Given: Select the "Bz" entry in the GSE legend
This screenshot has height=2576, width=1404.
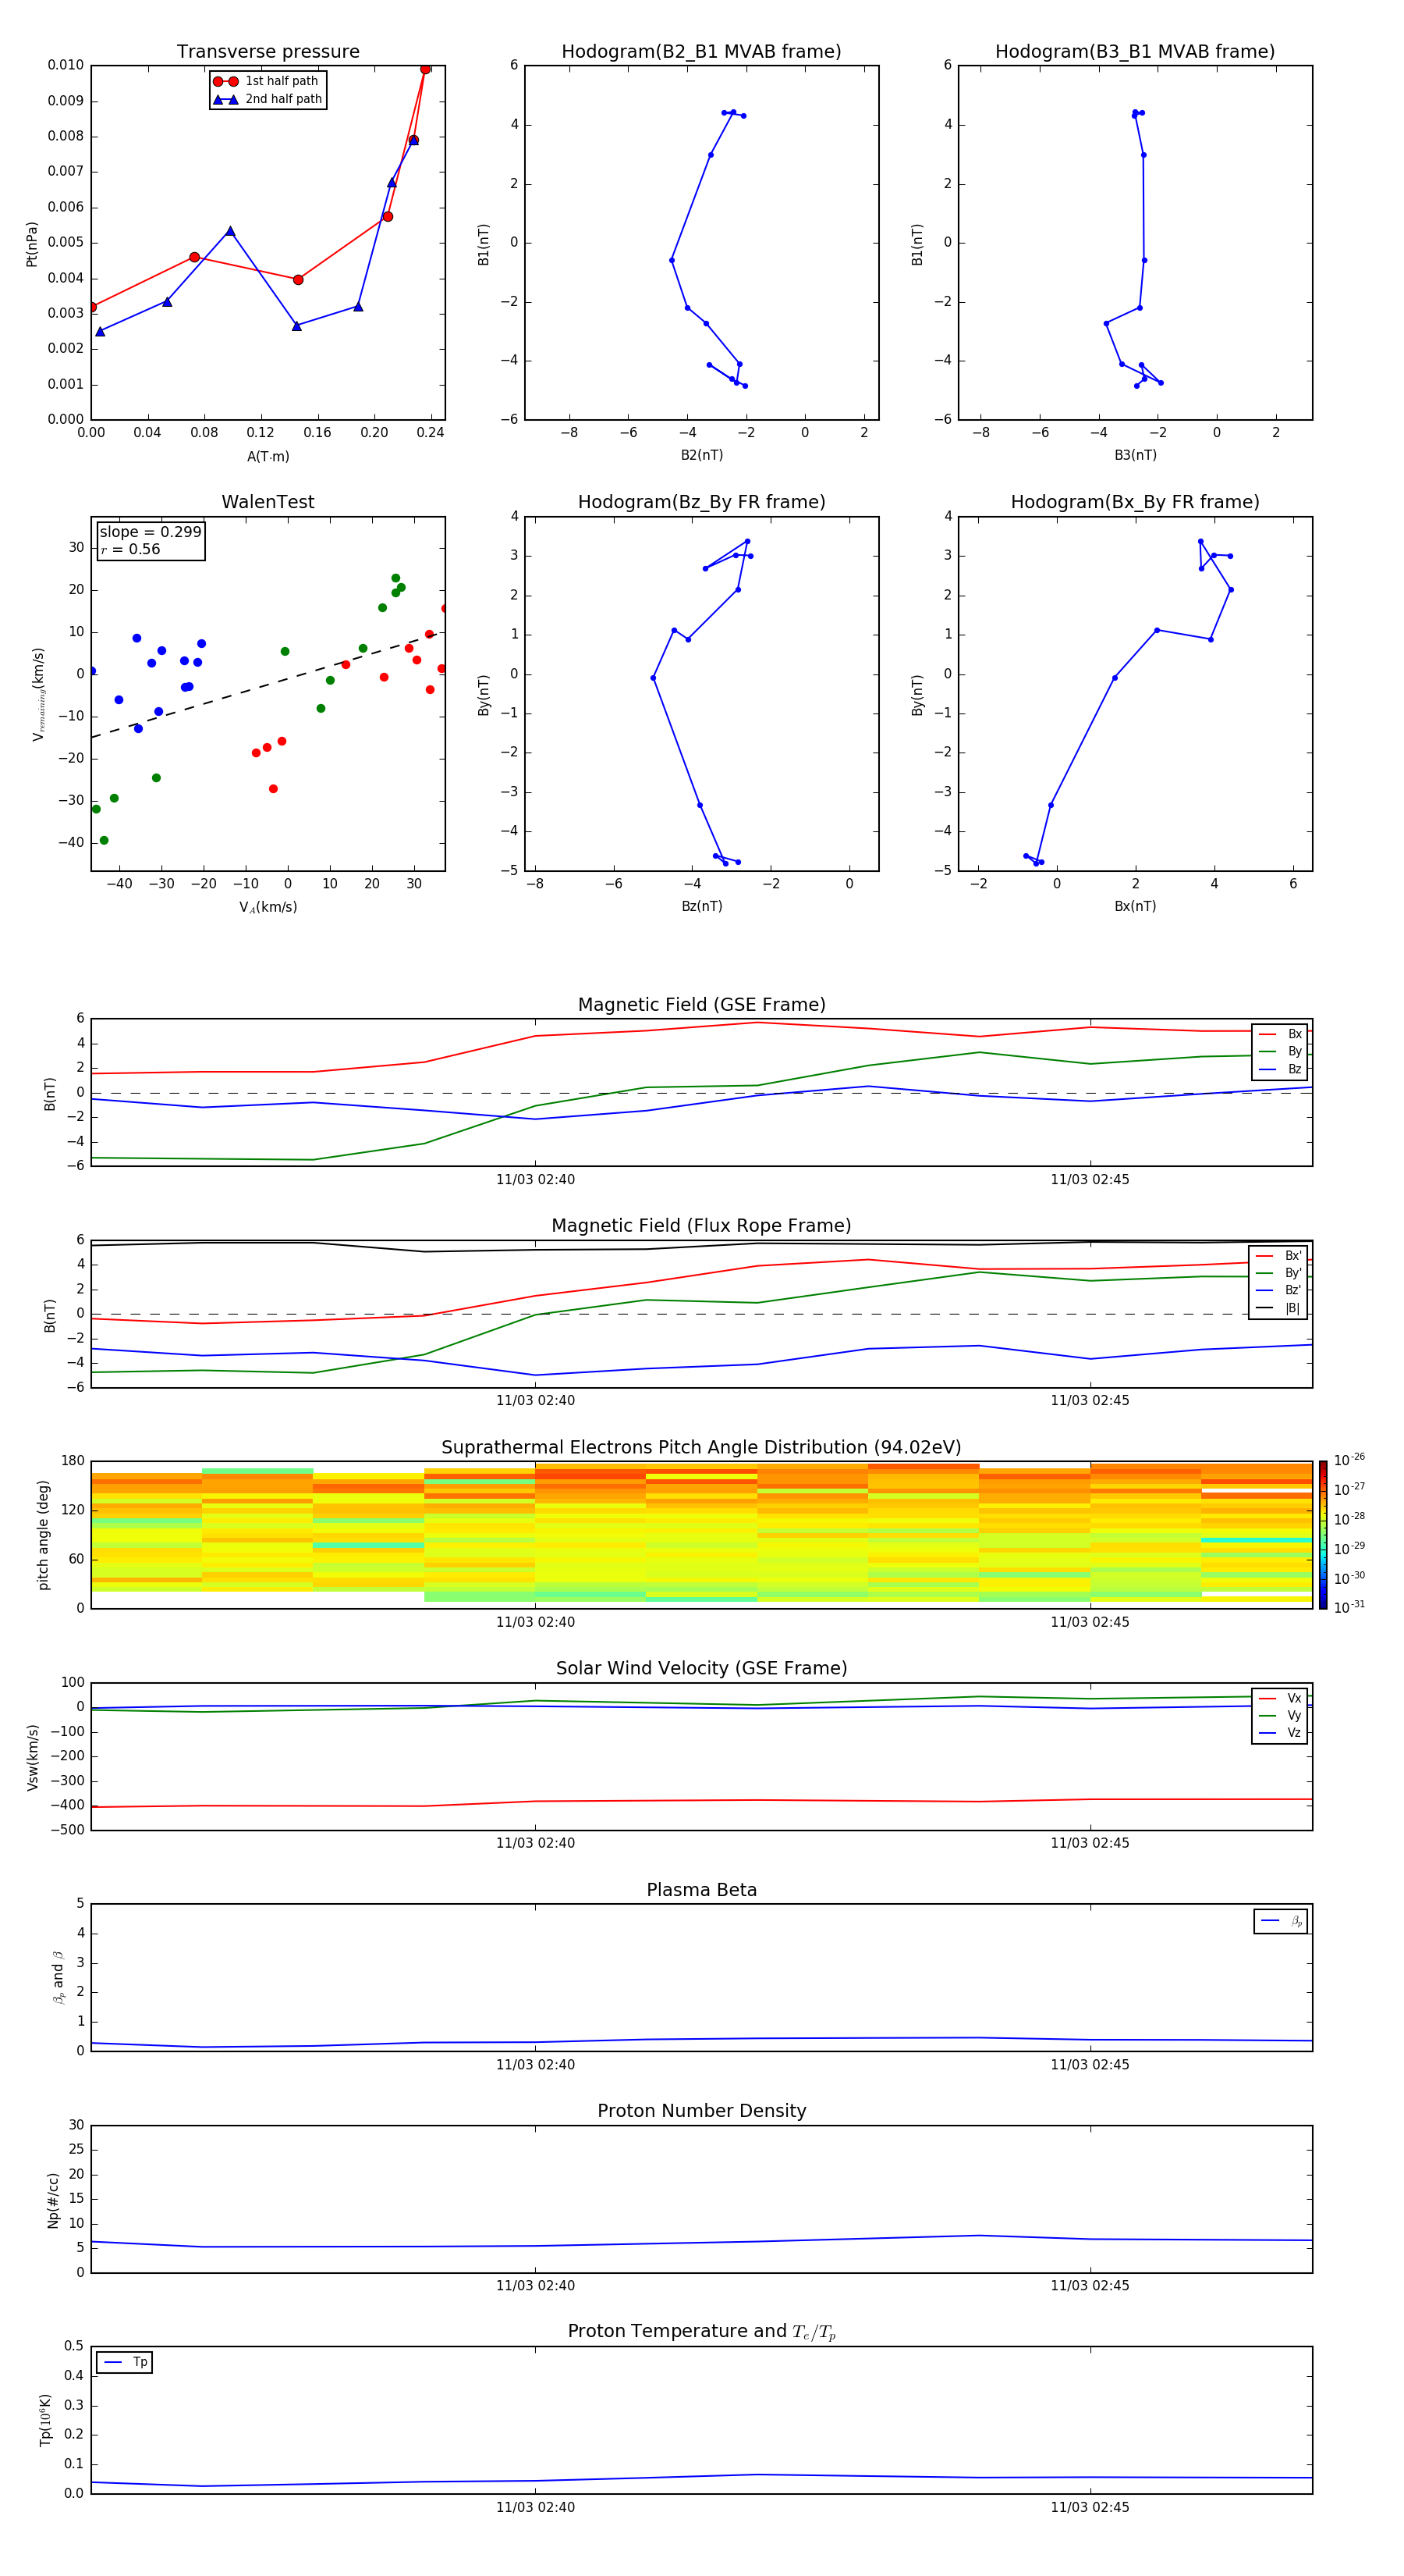Looking at the screenshot, I should pyautogui.click(x=1280, y=1069).
